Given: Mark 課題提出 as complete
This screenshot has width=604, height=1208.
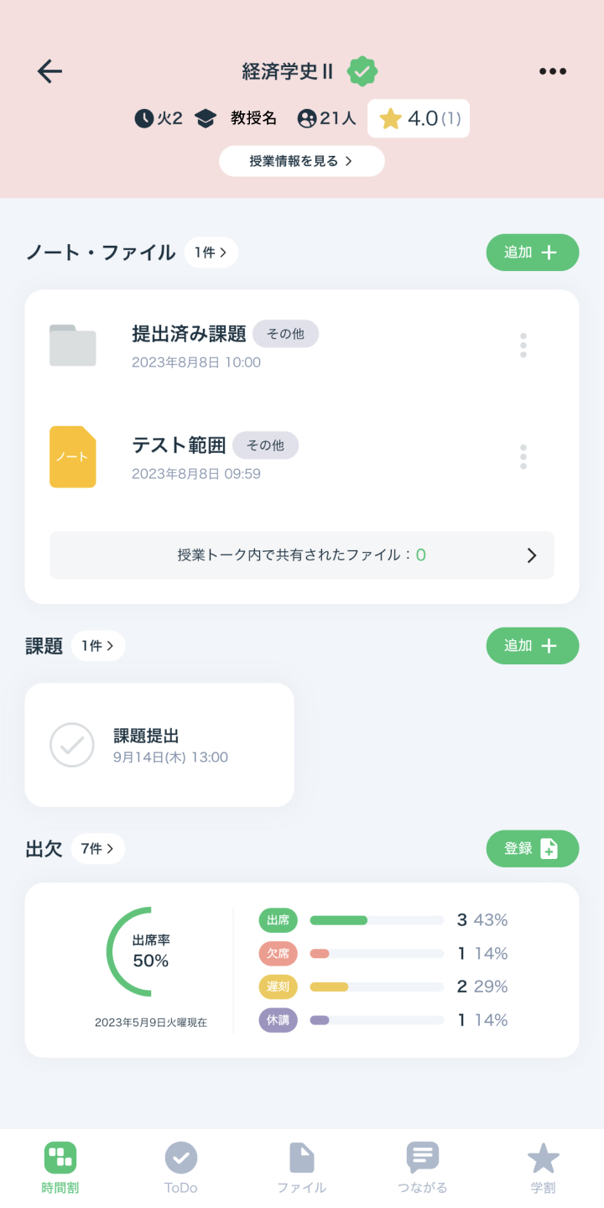Looking at the screenshot, I should (72, 745).
